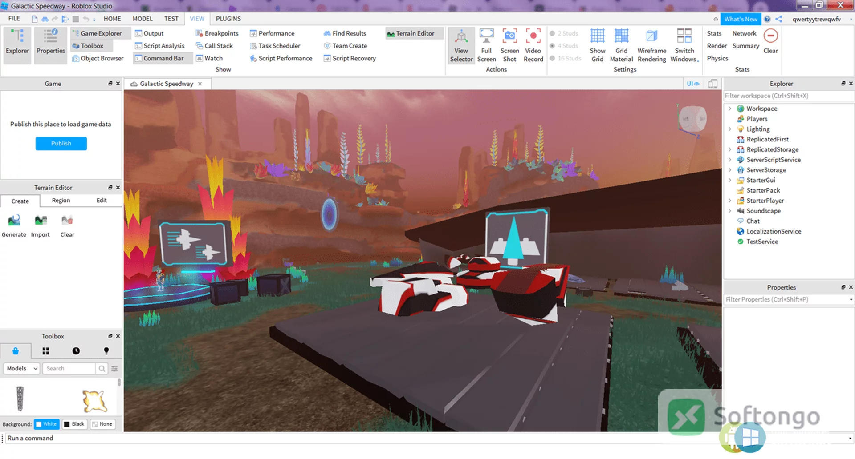The width and height of the screenshot is (855, 459).
Task: Switch to Region tab in Terrain Editor
Action: pos(61,201)
